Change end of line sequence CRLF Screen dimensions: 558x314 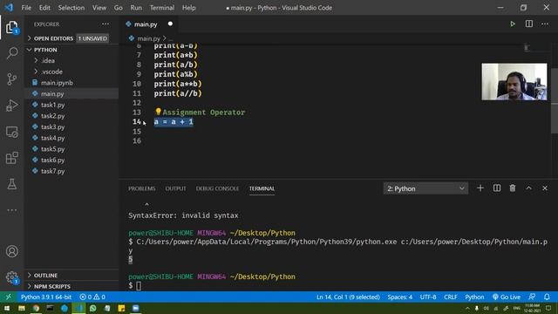[451, 297]
